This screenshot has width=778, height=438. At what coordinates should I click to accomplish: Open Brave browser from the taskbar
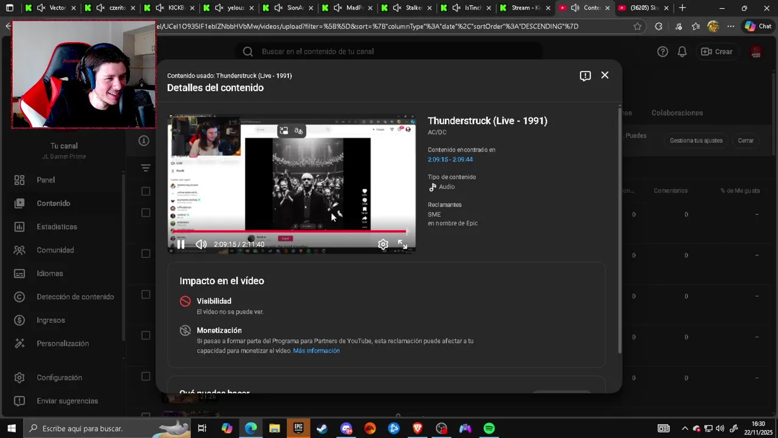coord(418,428)
